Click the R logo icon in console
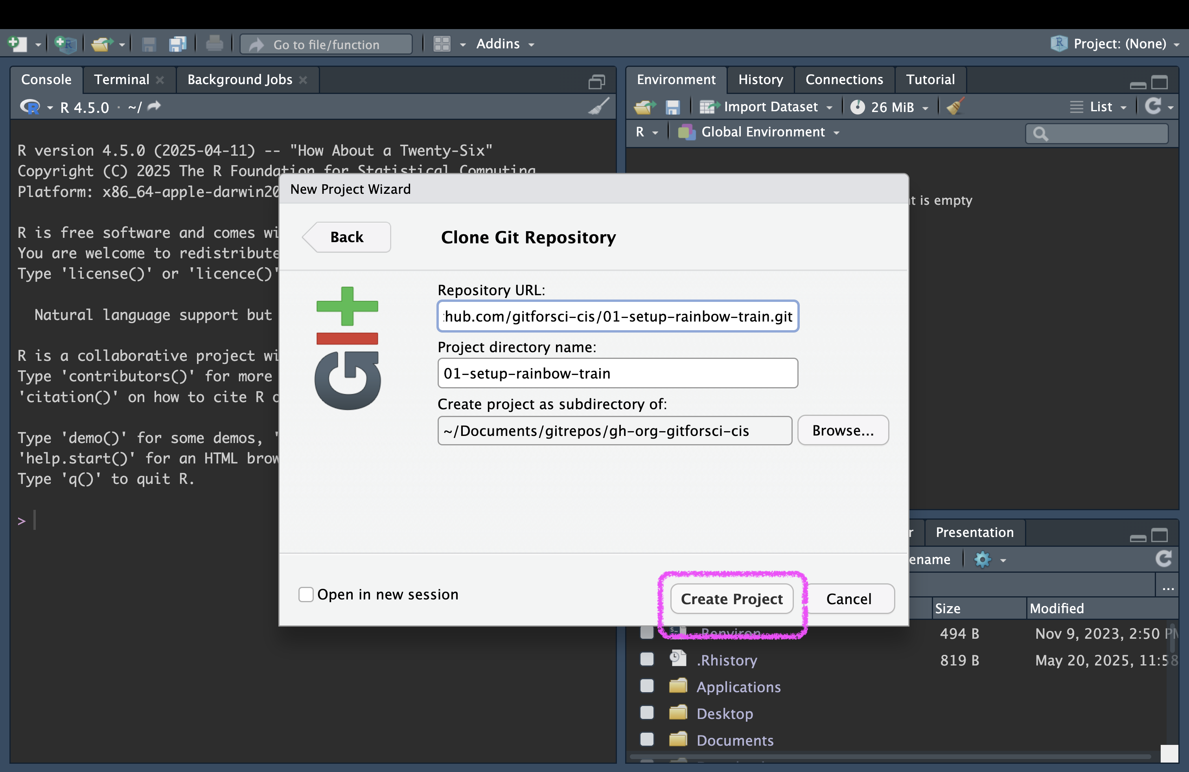1189x772 pixels. [x=30, y=107]
